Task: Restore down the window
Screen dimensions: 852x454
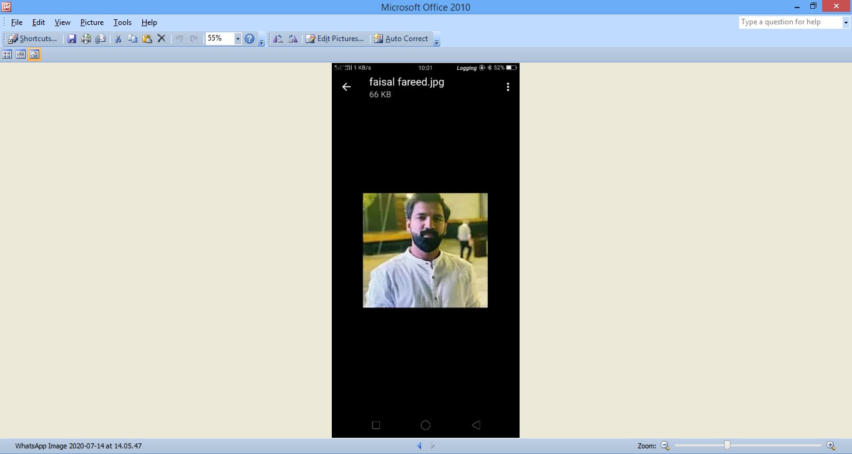Action: click(813, 6)
